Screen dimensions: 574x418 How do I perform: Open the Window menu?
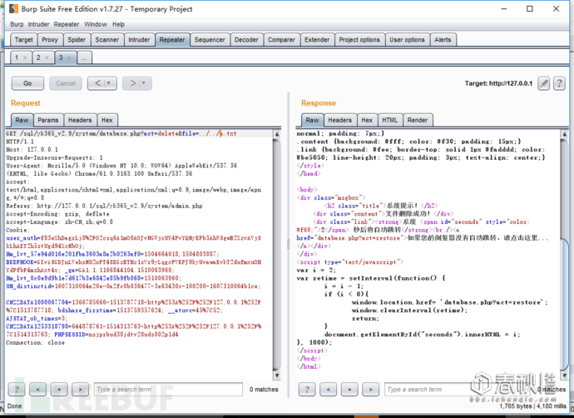(x=96, y=24)
